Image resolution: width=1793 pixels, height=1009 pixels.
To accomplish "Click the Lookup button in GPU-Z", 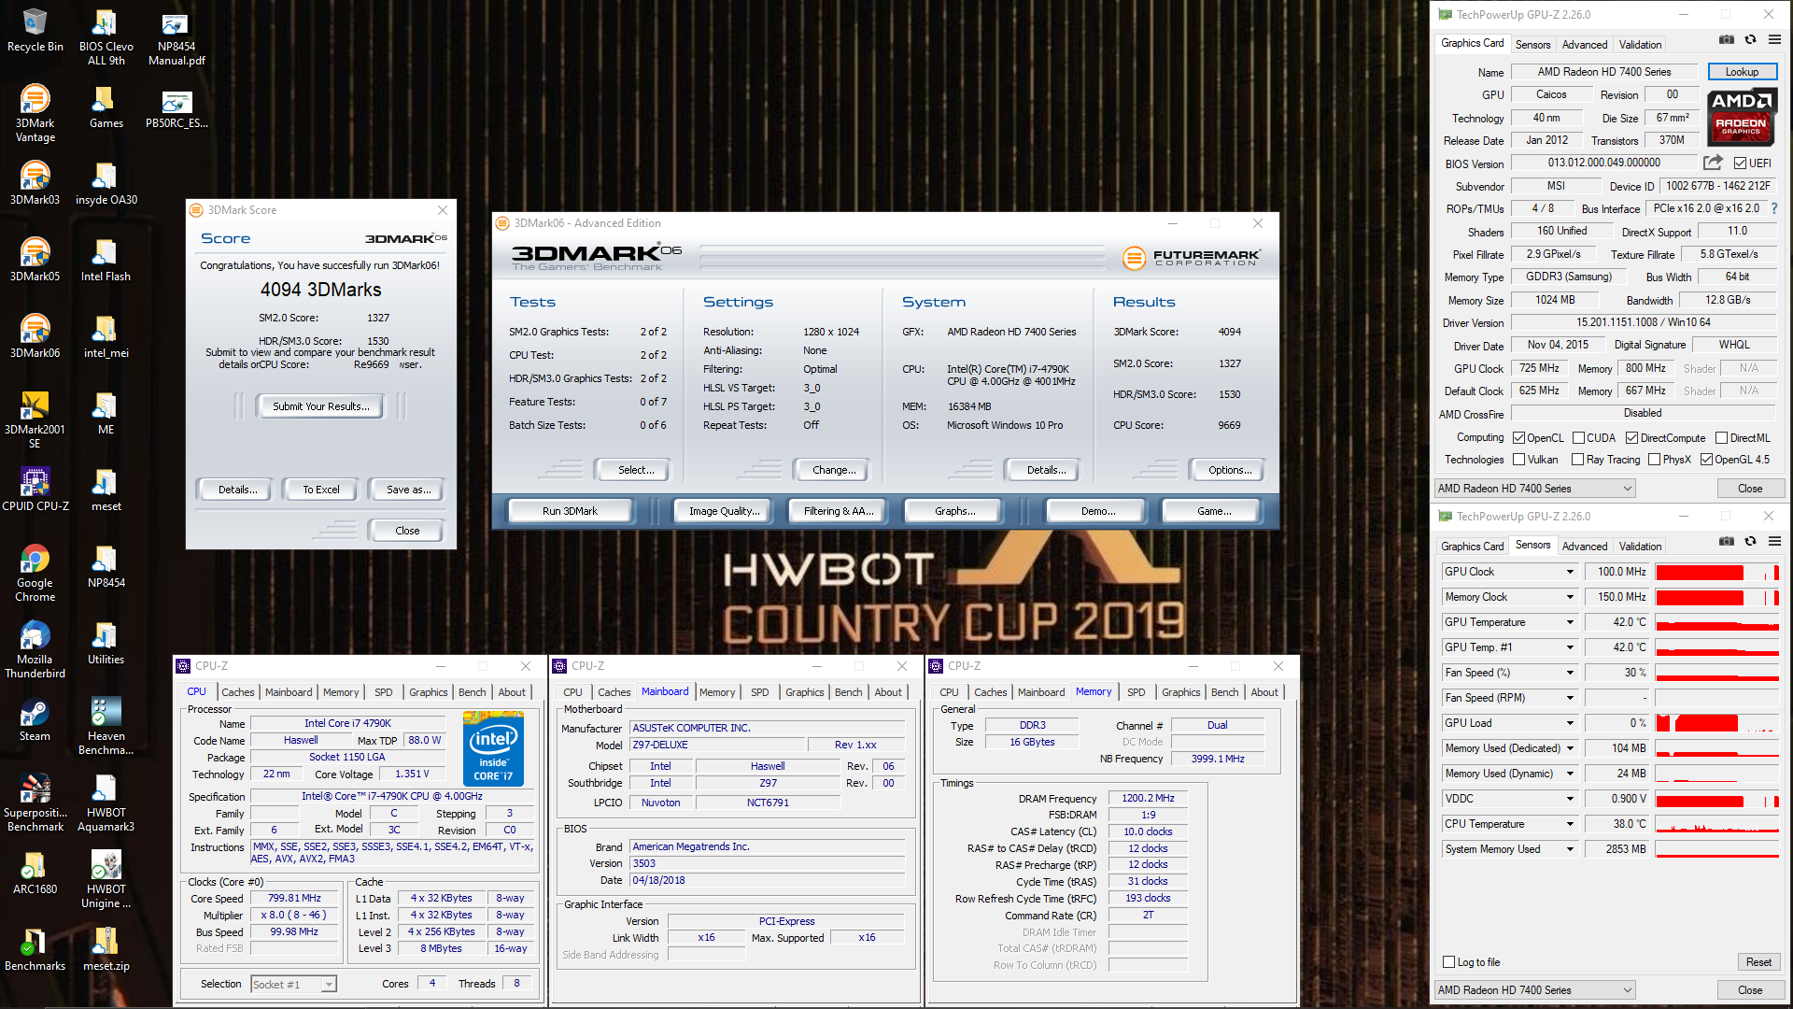I will click(x=1742, y=72).
